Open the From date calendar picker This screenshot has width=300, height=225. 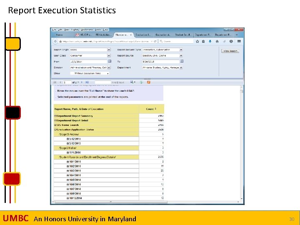click(x=110, y=61)
